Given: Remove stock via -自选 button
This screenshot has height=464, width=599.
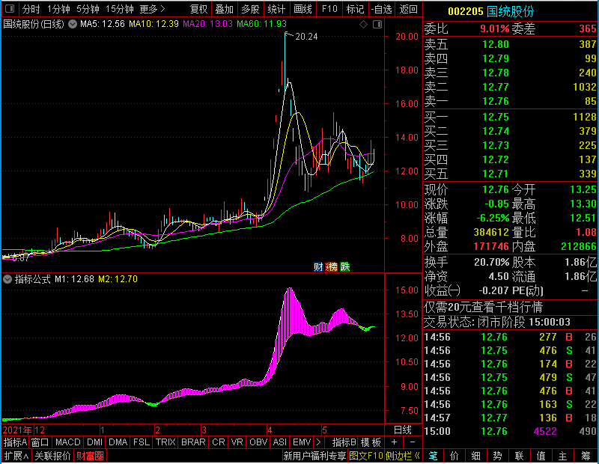Looking at the screenshot, I should click(382, 9).
